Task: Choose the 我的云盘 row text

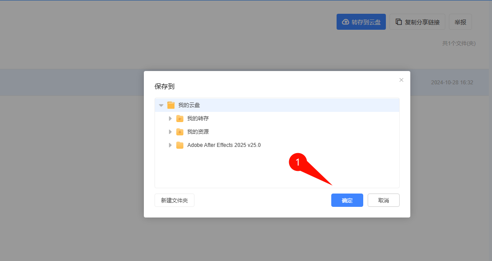Action: coord(189,105)
